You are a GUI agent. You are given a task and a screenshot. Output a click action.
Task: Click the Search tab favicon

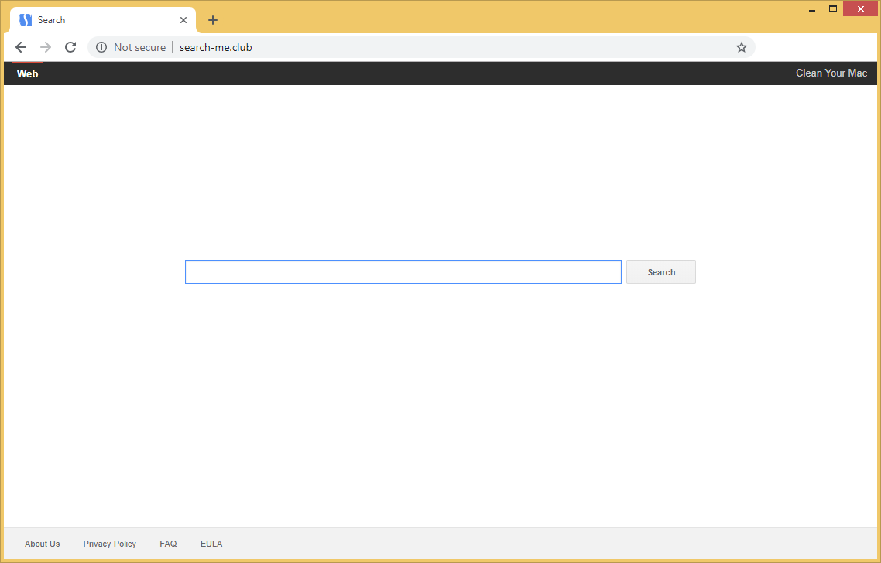point(26,20)
